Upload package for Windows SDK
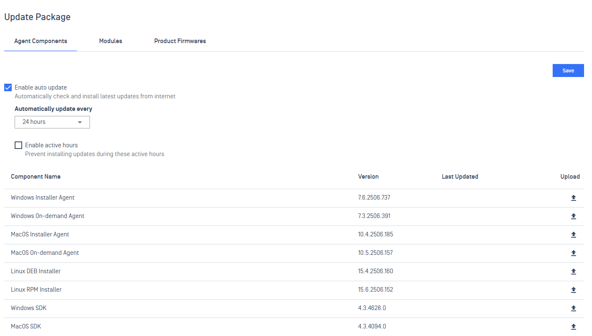 (574, 308)
